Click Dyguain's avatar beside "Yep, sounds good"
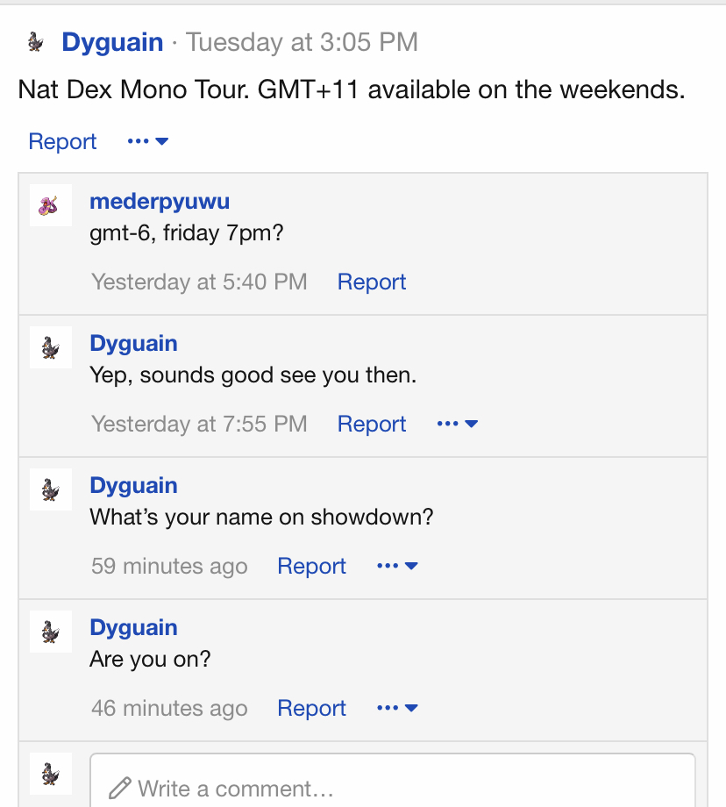The width and height of the screenshot is (726, 807). point(51,347)
